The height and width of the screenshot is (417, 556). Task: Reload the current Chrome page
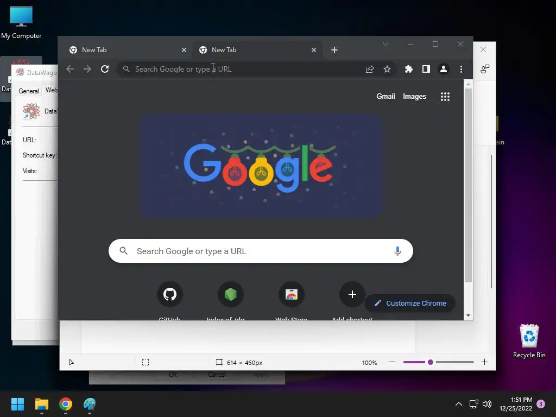point(105,69)
